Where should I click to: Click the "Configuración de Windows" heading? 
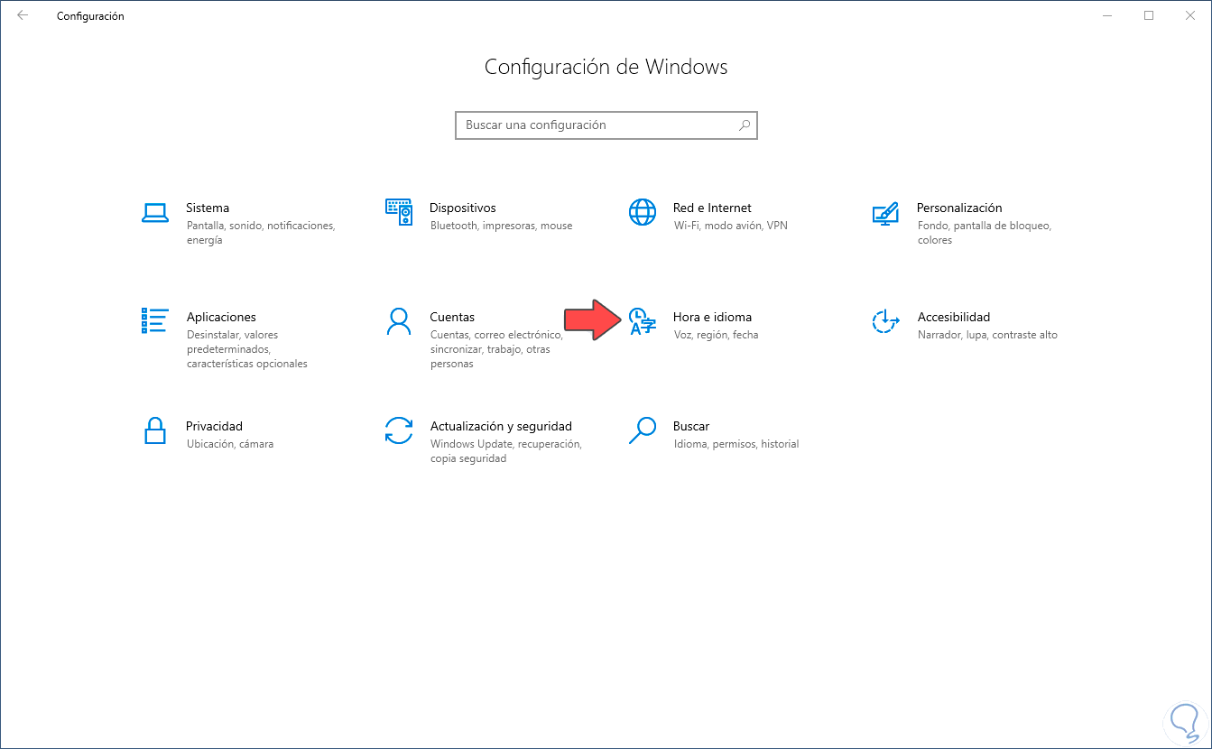point(606,67)
